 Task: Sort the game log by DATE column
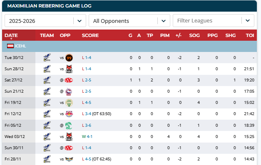(11, 35)
